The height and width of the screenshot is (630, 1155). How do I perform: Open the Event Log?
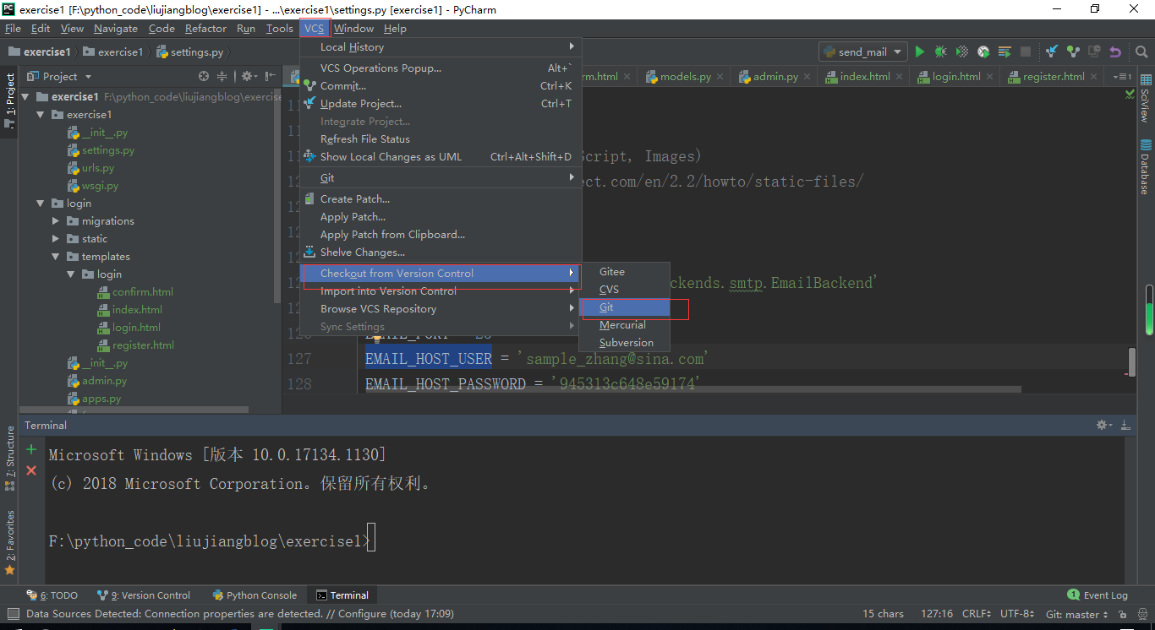[x=1098, y=595]
